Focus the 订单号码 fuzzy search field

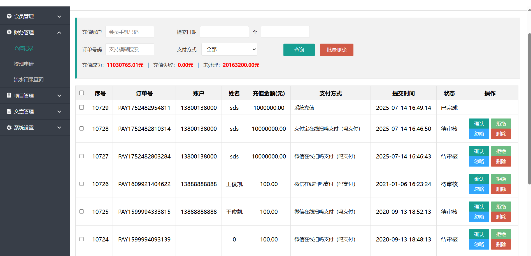[130, 49]
